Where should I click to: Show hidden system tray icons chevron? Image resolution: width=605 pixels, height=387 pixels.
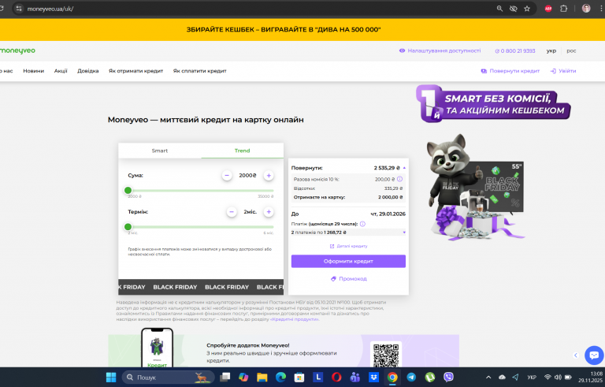coord(488,378)
